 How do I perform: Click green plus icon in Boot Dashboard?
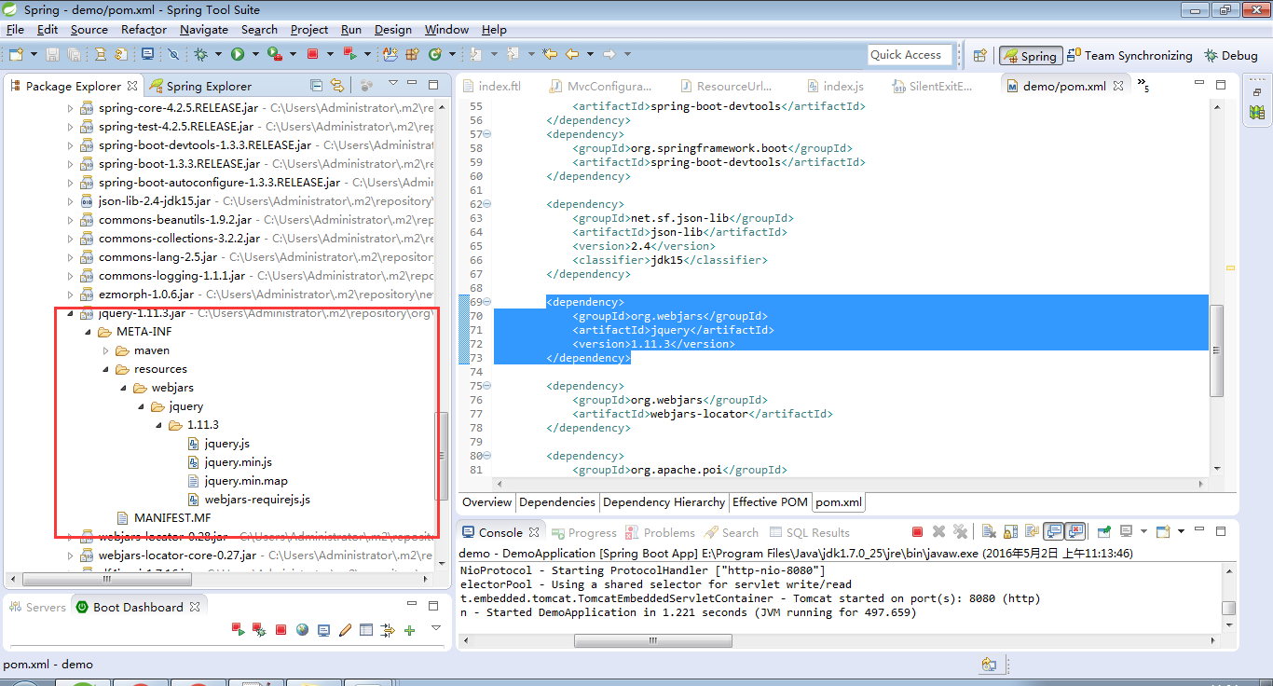point(409,631)
